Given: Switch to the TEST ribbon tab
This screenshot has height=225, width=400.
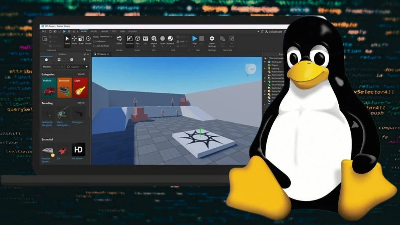Looking at the screenshot, I should 114,31.
